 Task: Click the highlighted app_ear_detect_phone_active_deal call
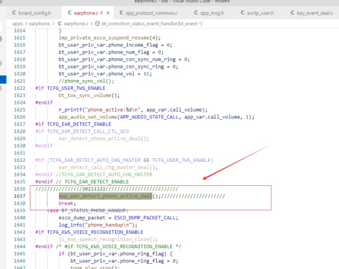pyautogui.click(x=105, y=196)
